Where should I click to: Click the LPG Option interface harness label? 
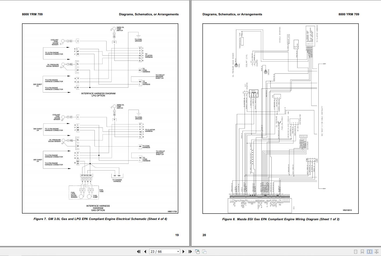[98, 95]
